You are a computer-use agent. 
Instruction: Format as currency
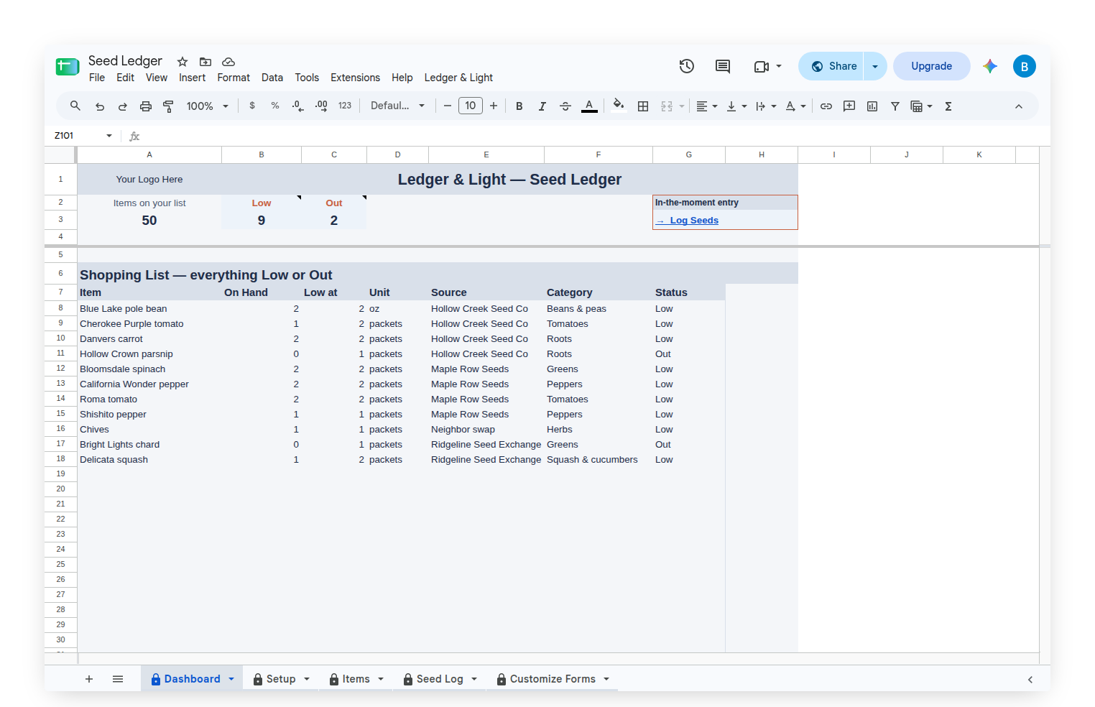pyautogui.click(x=252, y=106)
